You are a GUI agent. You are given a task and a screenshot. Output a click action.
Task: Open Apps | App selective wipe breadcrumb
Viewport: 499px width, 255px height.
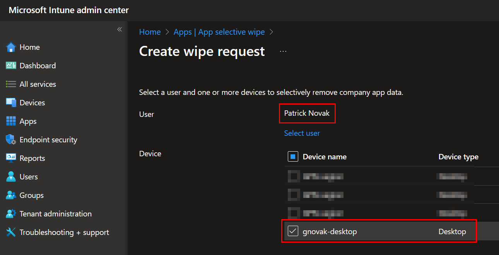[219, 32]
